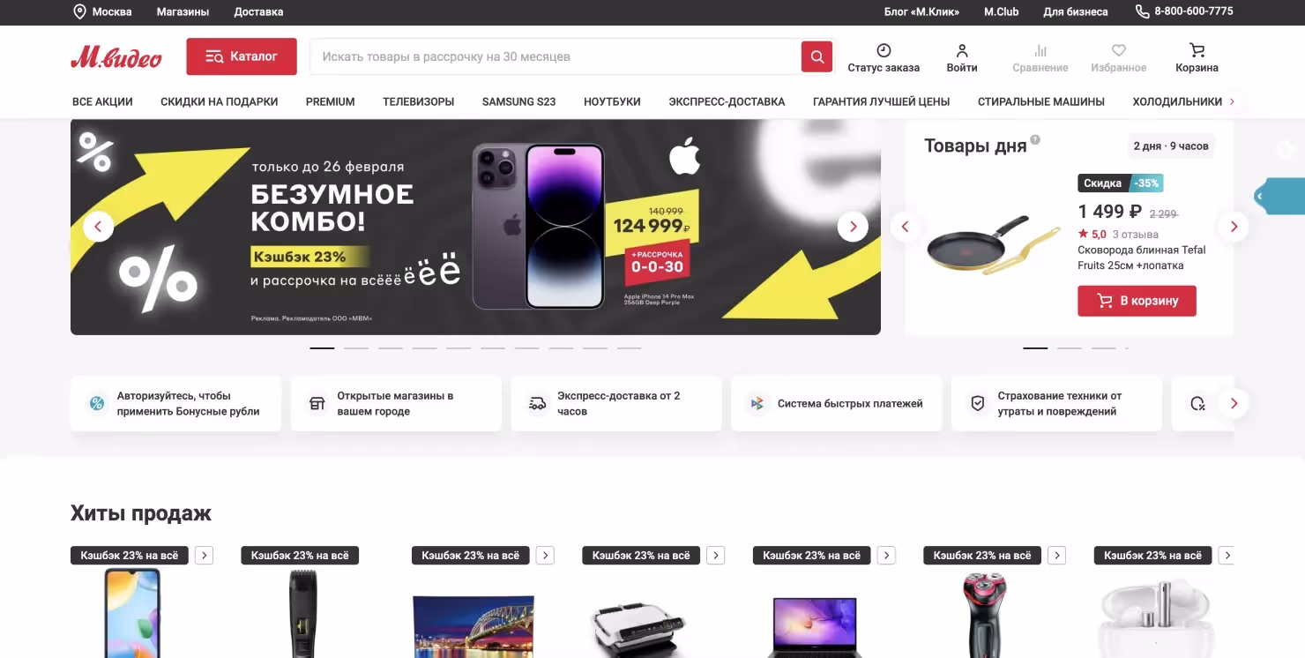
Task: Open ТЕЛЕВИЗОРЫ category tab
Action: (418, 101)
